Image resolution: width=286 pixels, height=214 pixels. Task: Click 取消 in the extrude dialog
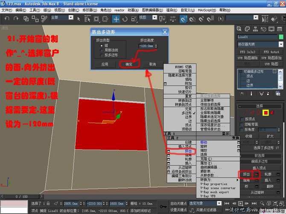pyautogui.click(x=152, y=64)
